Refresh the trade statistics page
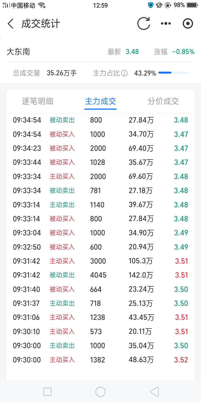 [x=144, y=24]
